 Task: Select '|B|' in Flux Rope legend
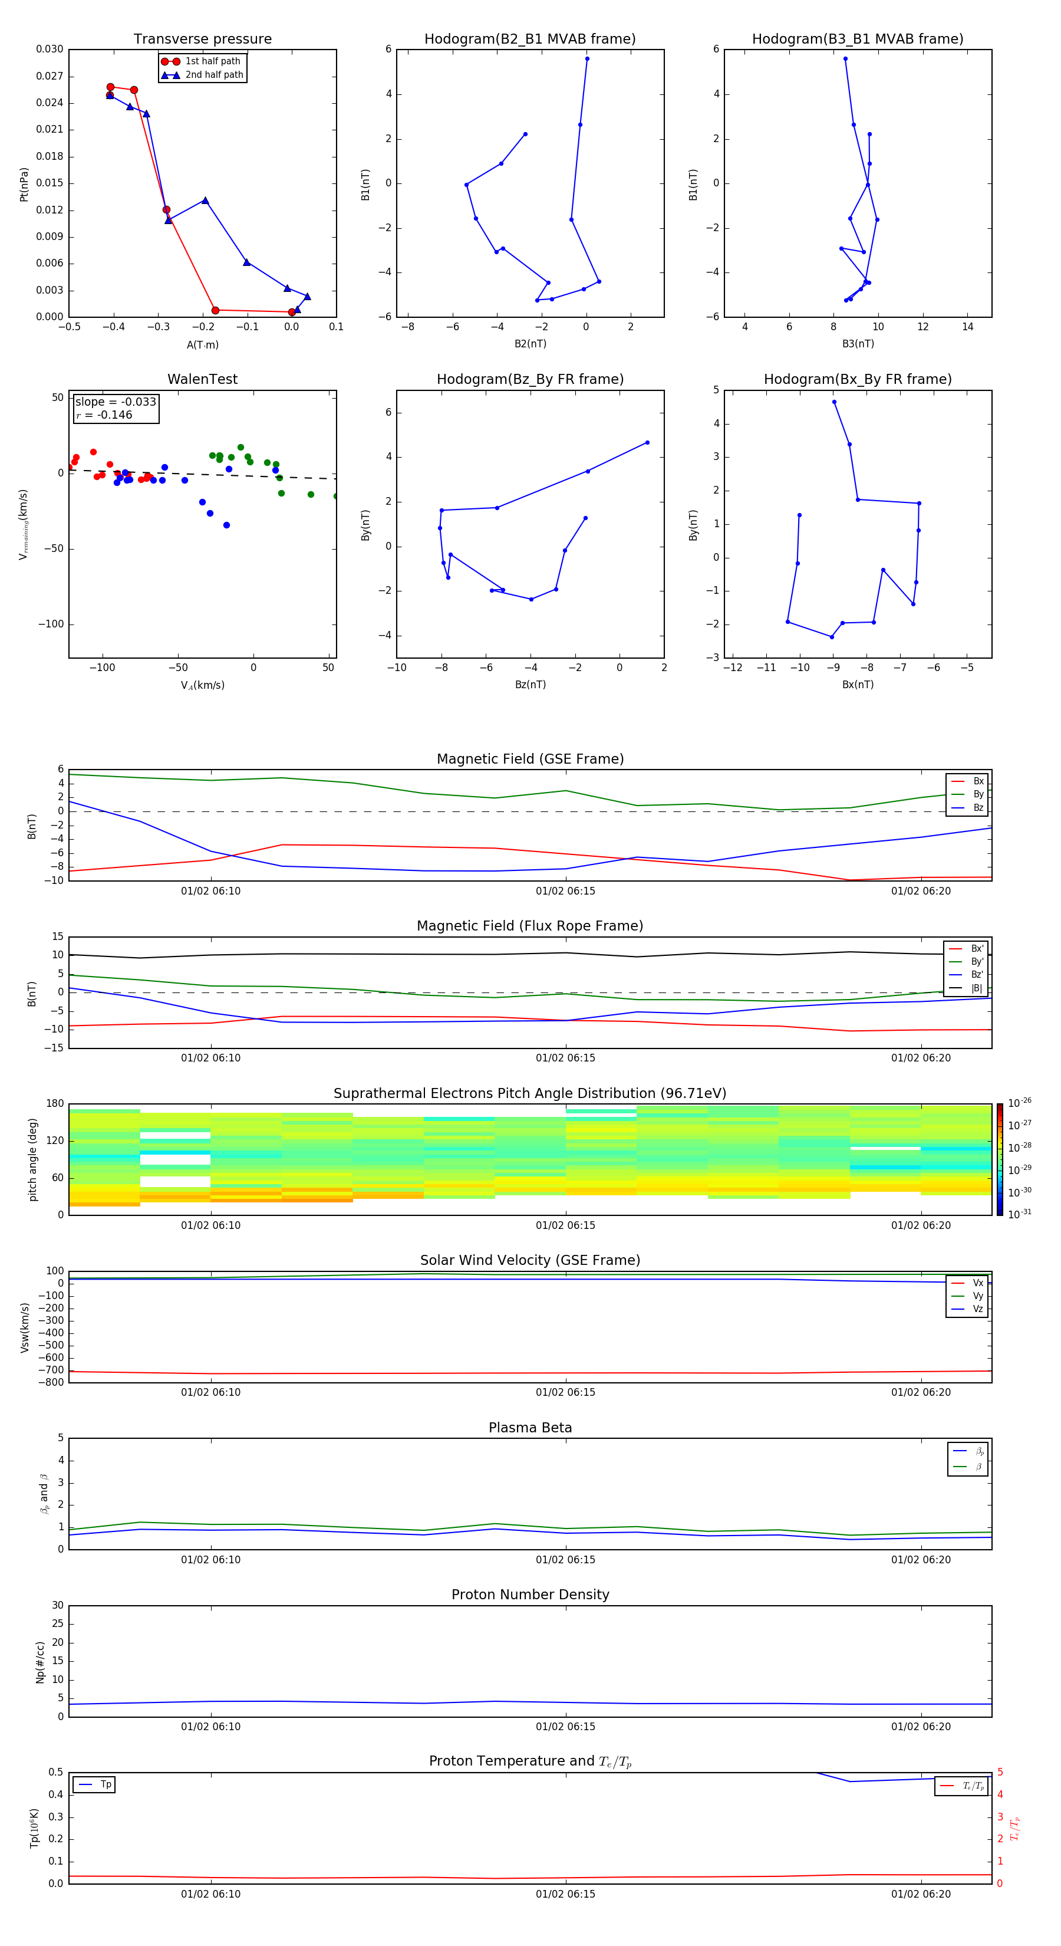967,988
